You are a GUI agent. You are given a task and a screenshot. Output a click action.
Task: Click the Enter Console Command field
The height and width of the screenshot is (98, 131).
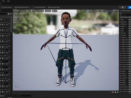19,96
